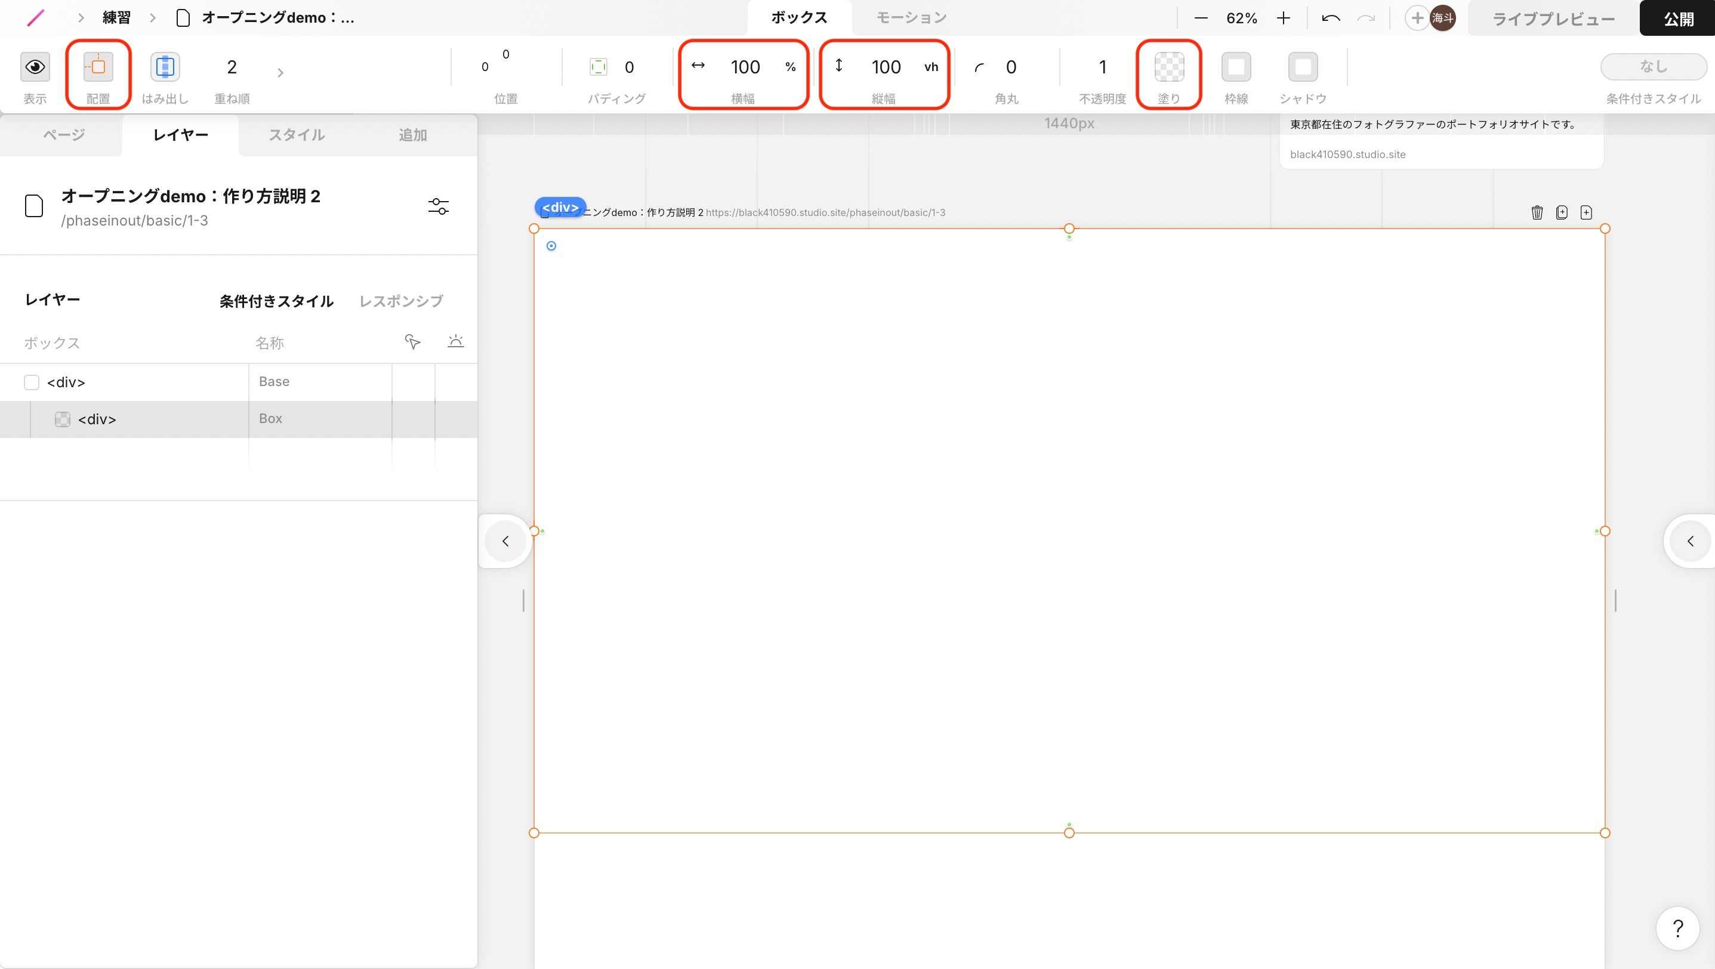Click the Base div layer box icon
The height and width of the screenshot is (969, 1715).
point(31,382)
